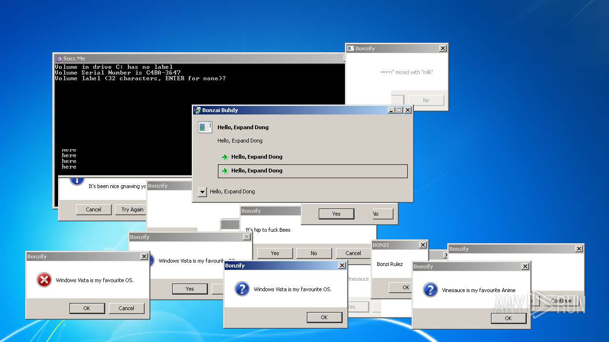The image size is (609, 342).
Task: Click Yes button below Bonzai Buhdy dialog
Action: [x=336, y=214]
